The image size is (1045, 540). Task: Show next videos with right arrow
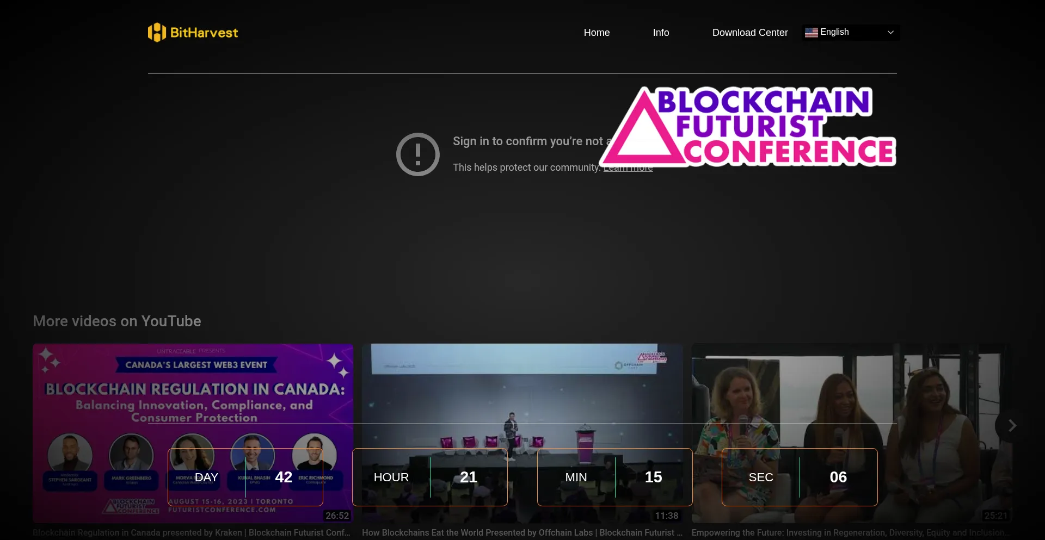click(x=1012, y=425)
